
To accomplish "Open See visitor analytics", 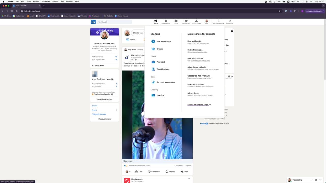I will point(104,99).
